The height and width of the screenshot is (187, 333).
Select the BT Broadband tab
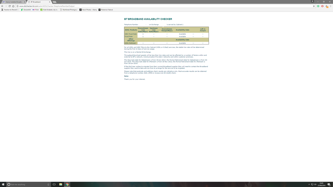point(39,2)
